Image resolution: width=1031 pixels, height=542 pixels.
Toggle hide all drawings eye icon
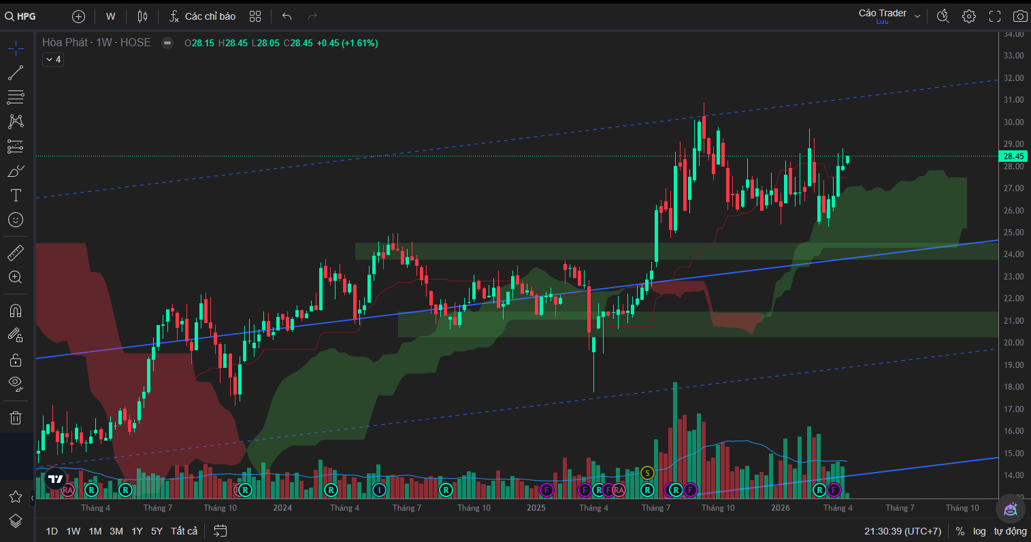[x=16, y=384]
